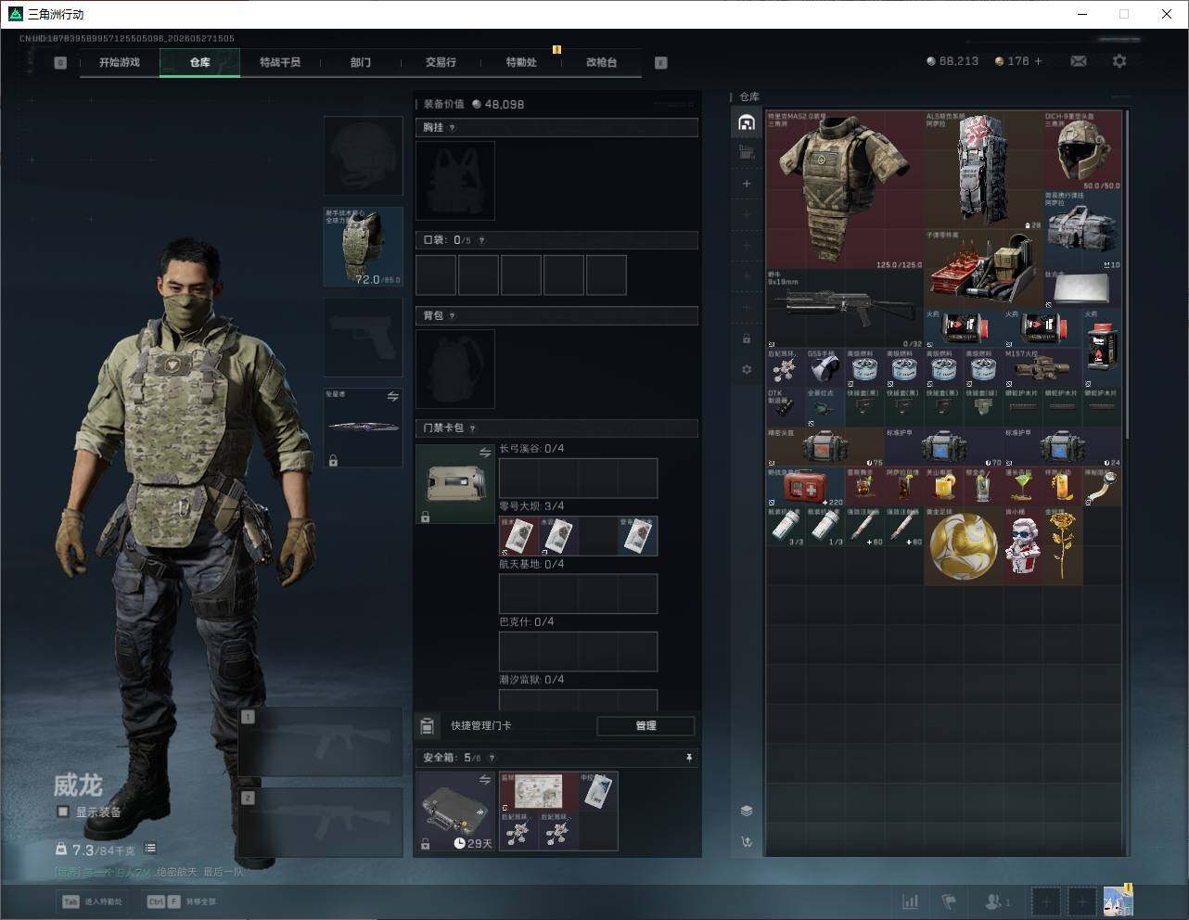Open the friends icon in bottom bar

[995, 901]
